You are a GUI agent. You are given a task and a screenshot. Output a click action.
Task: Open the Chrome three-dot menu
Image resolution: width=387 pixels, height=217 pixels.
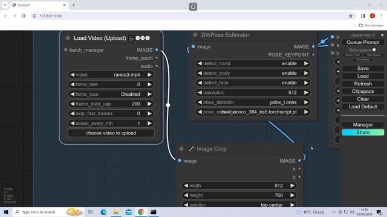[382, 16]
